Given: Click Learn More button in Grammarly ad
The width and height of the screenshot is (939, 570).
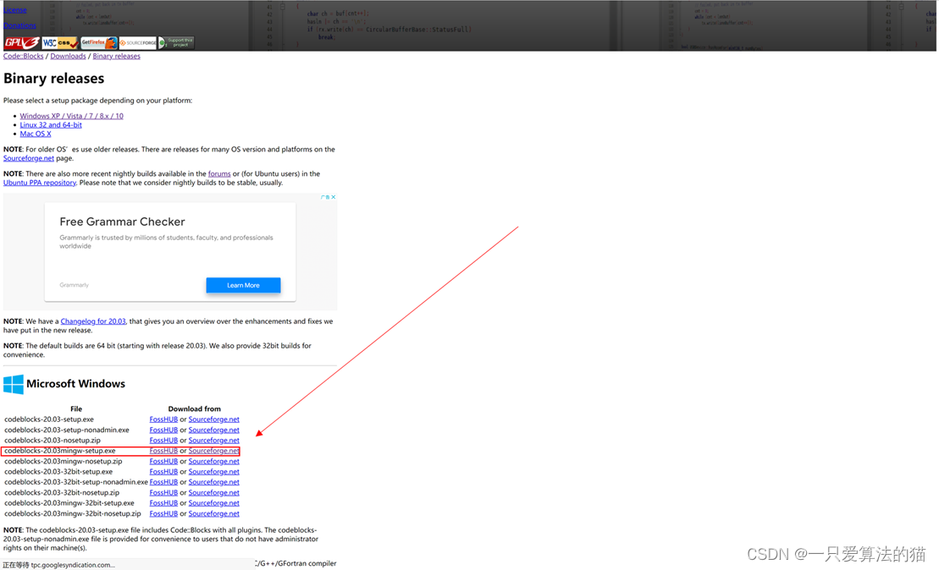Looking at the screenshot, I should (x=243, y=285).
